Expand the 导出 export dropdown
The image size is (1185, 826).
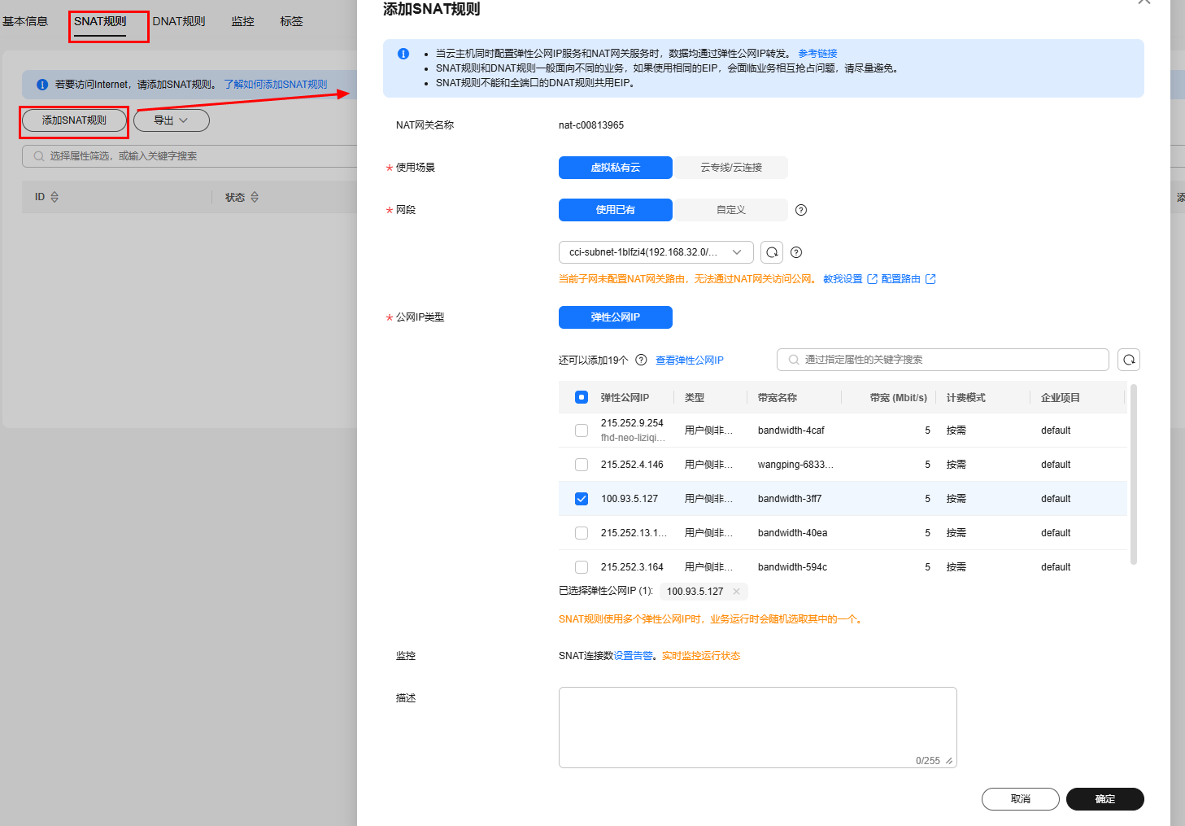(x=171, y=120)
